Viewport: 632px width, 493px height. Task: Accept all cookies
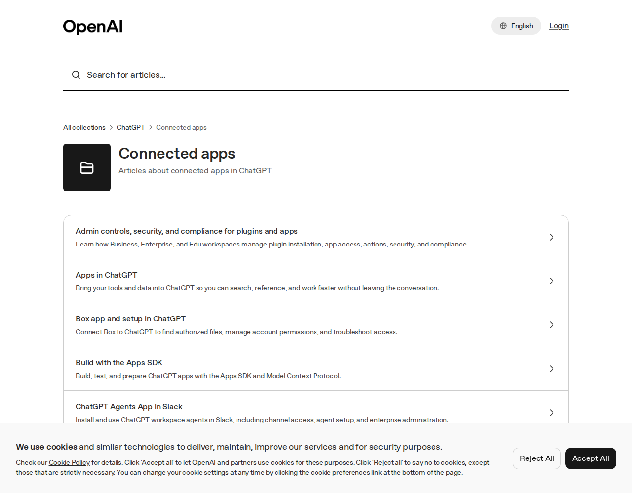tap(591, 458)
